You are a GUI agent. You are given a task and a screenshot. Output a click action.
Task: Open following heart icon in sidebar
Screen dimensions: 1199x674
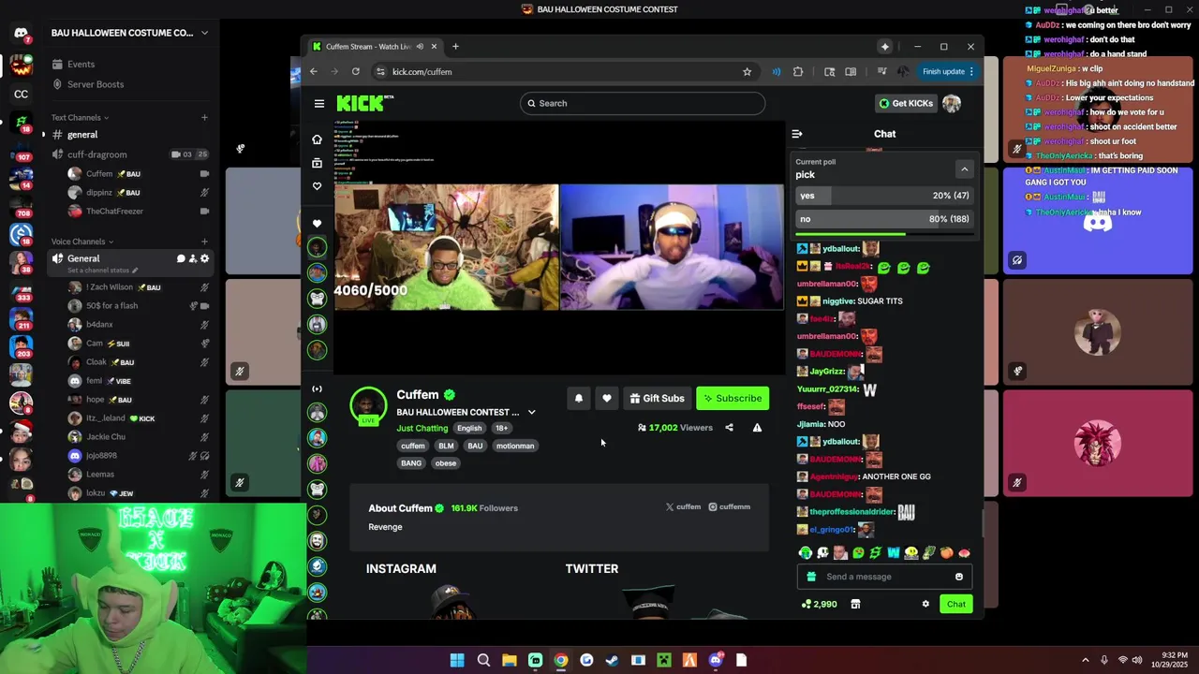point(317,186)
